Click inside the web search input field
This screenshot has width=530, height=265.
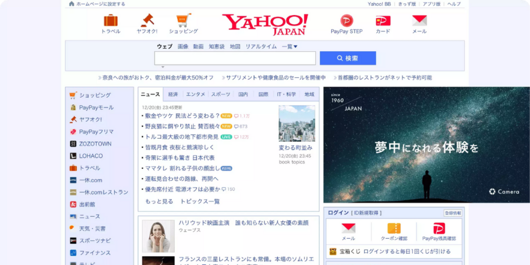pyautogui.click(x=235, y=58)
